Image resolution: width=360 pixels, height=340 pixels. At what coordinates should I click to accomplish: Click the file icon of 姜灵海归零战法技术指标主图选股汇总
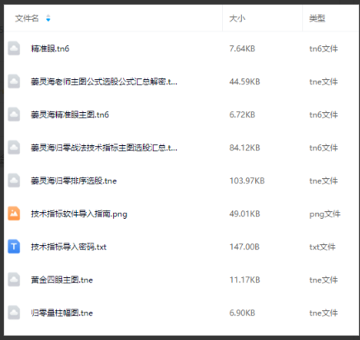point(14,148)
